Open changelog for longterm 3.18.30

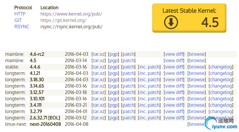click(221, 80)
